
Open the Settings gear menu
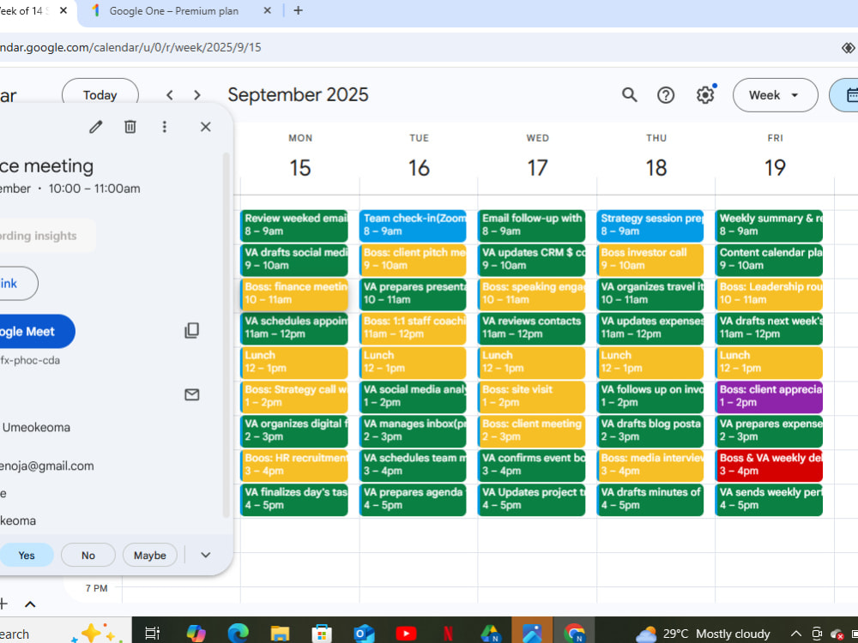click(705, 95)
